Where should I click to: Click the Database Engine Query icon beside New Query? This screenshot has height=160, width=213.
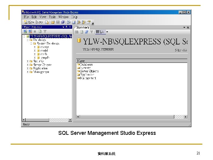pyautogui.click(x=47, y=22)
